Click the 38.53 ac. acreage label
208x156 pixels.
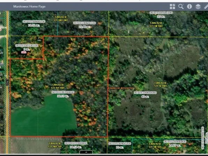(x=76, y=147)
